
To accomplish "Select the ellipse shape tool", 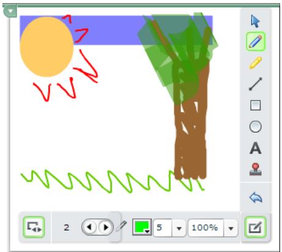I will click(255, 127).
